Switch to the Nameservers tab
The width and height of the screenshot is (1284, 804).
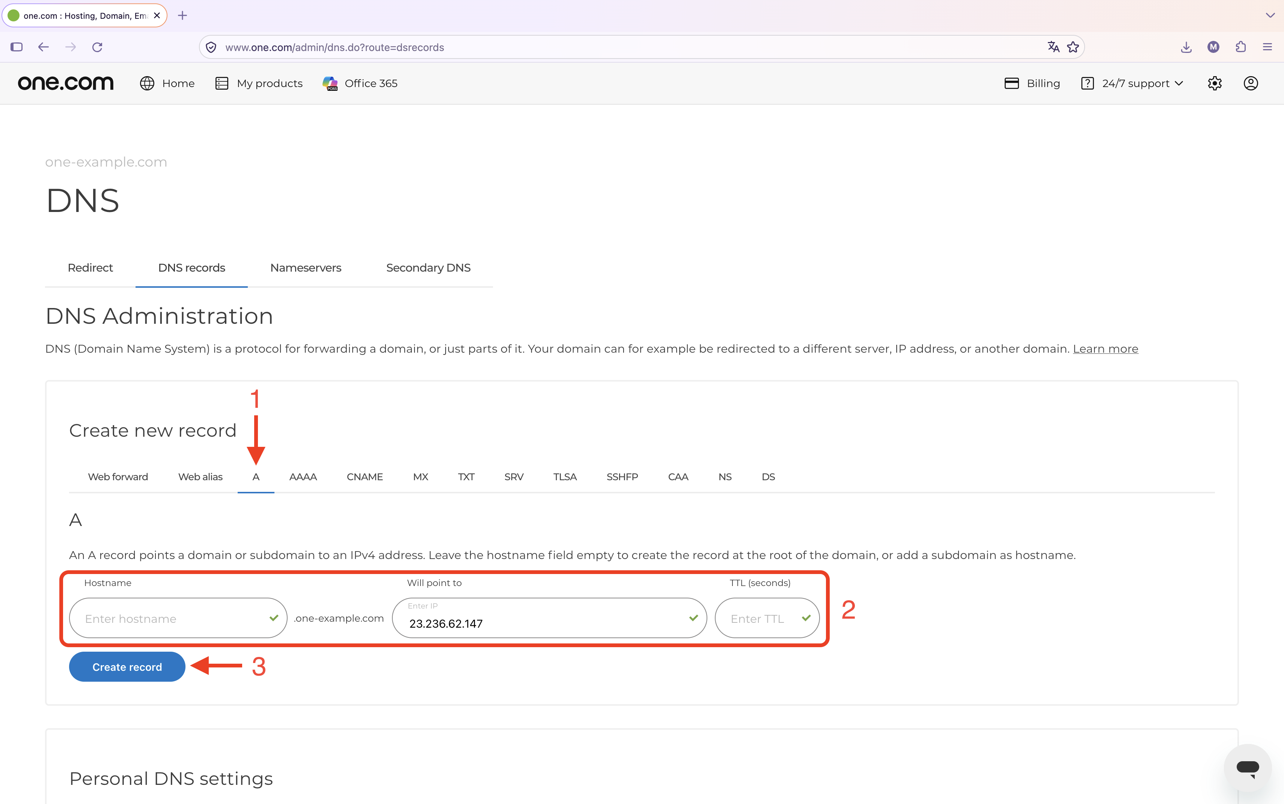click(306, 267)
